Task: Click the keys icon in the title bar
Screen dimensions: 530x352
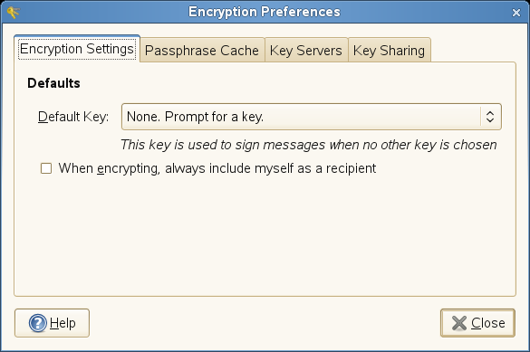Action: pos(14,12)
